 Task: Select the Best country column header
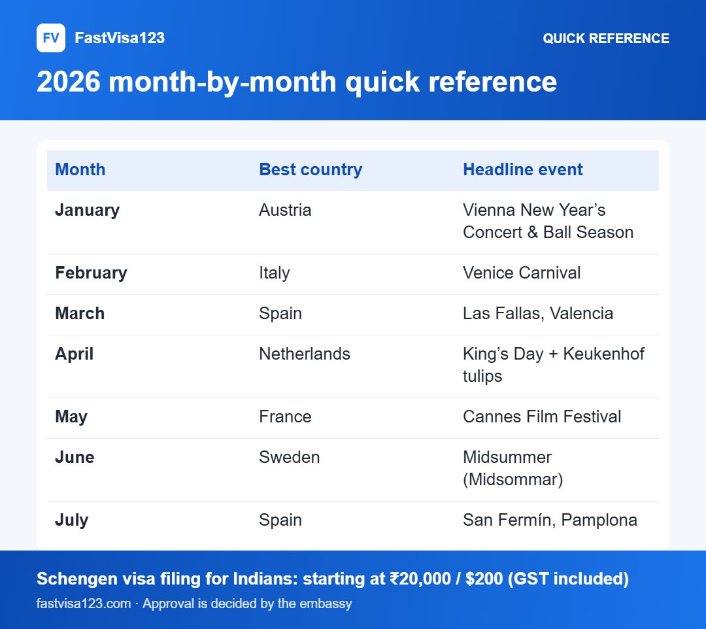coord(311,170)
